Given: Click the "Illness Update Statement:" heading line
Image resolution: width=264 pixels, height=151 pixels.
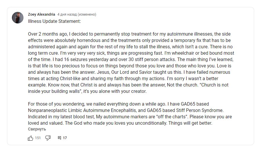Looking at the screenshot, I should pos(54,21).
